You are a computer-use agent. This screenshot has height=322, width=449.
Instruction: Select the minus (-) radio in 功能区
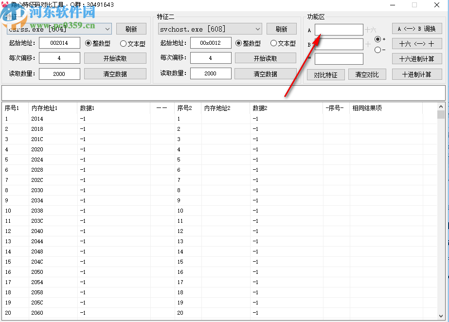click(378, 51)
